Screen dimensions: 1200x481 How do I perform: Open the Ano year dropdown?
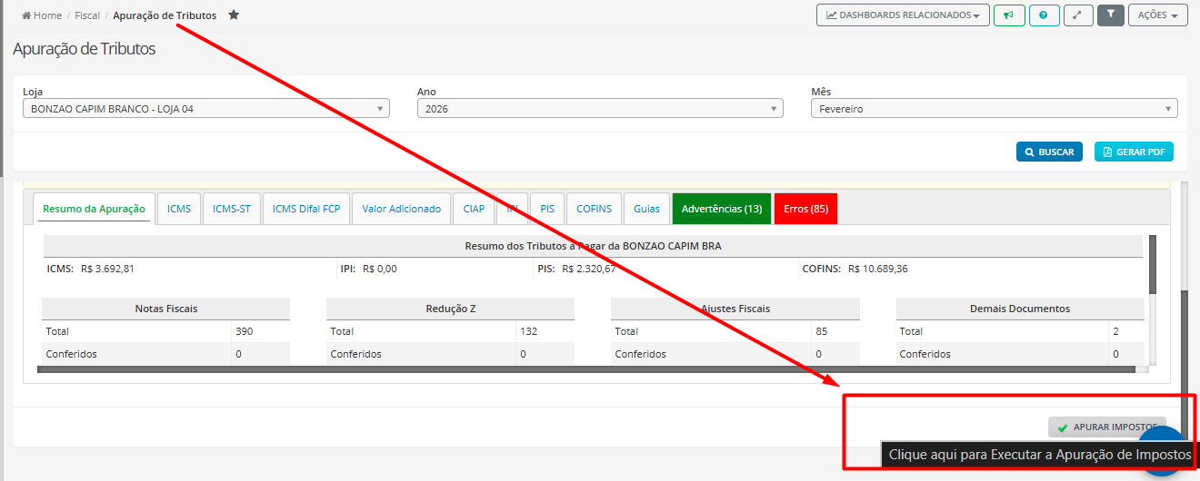point(599,109)
